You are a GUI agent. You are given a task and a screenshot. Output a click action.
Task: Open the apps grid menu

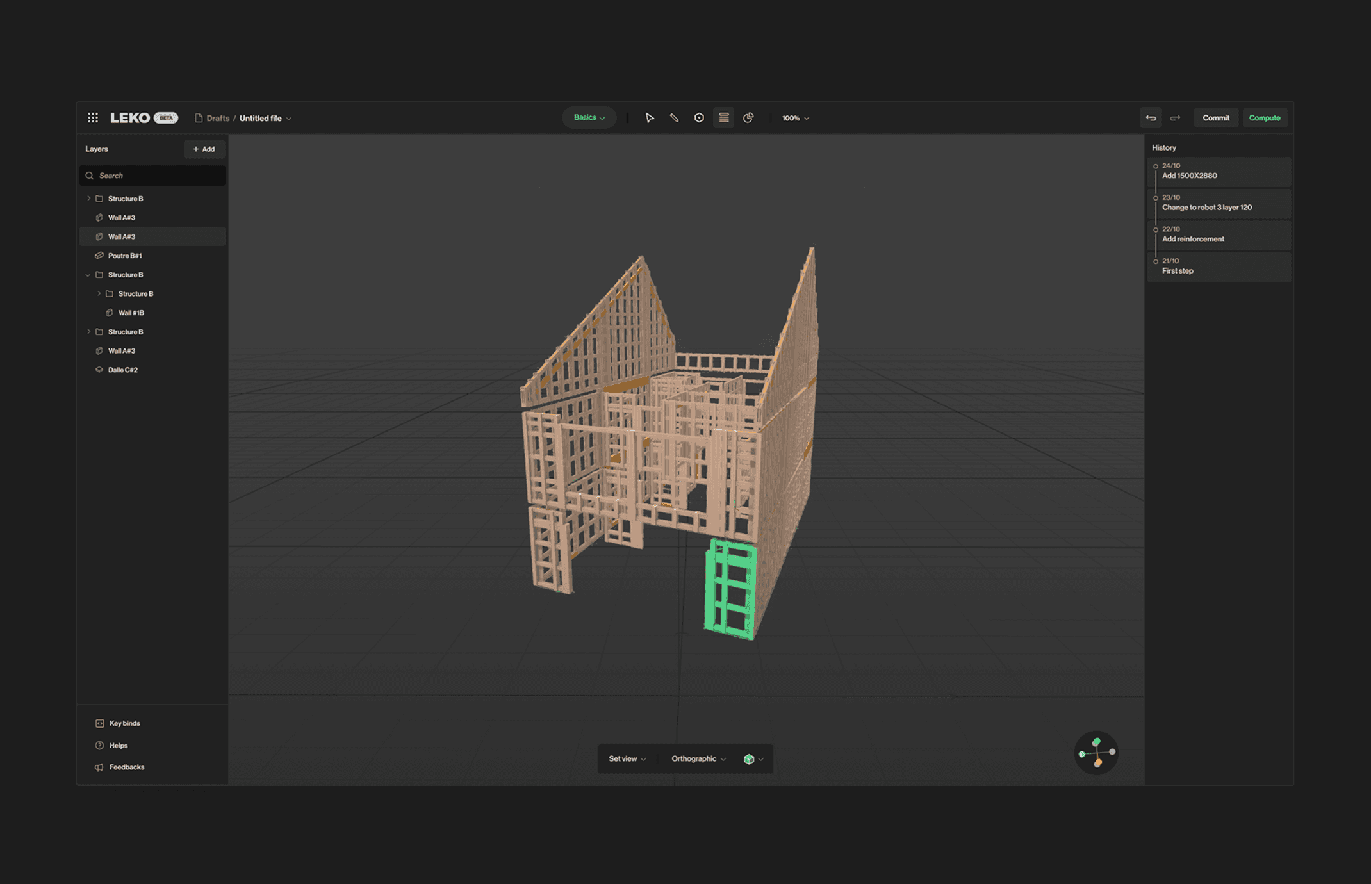click(x=93, y=118)
